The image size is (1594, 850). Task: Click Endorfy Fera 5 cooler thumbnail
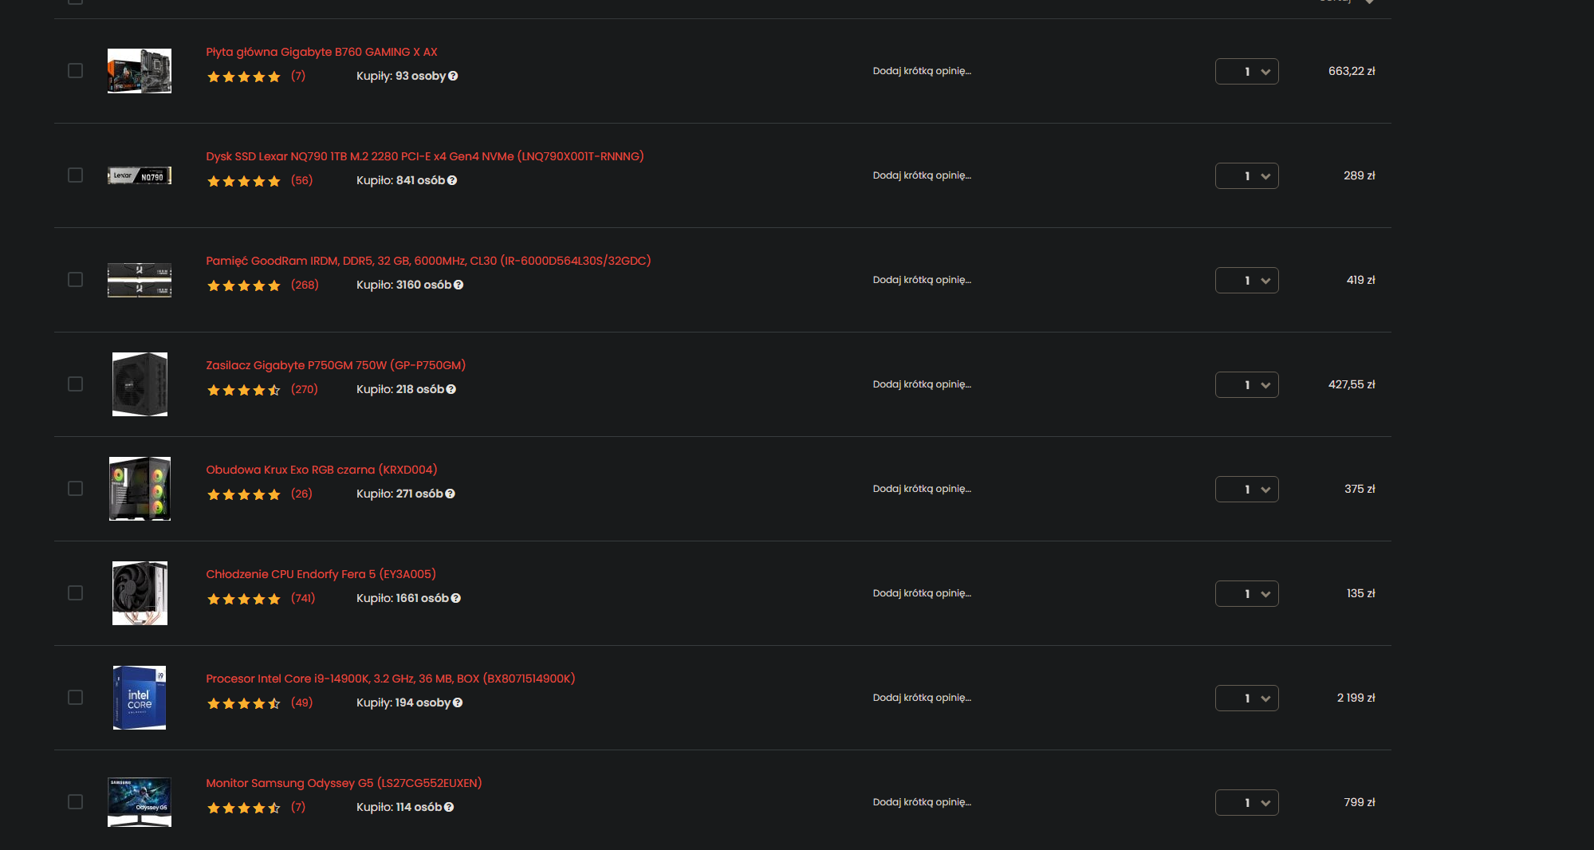coord(140,593)
